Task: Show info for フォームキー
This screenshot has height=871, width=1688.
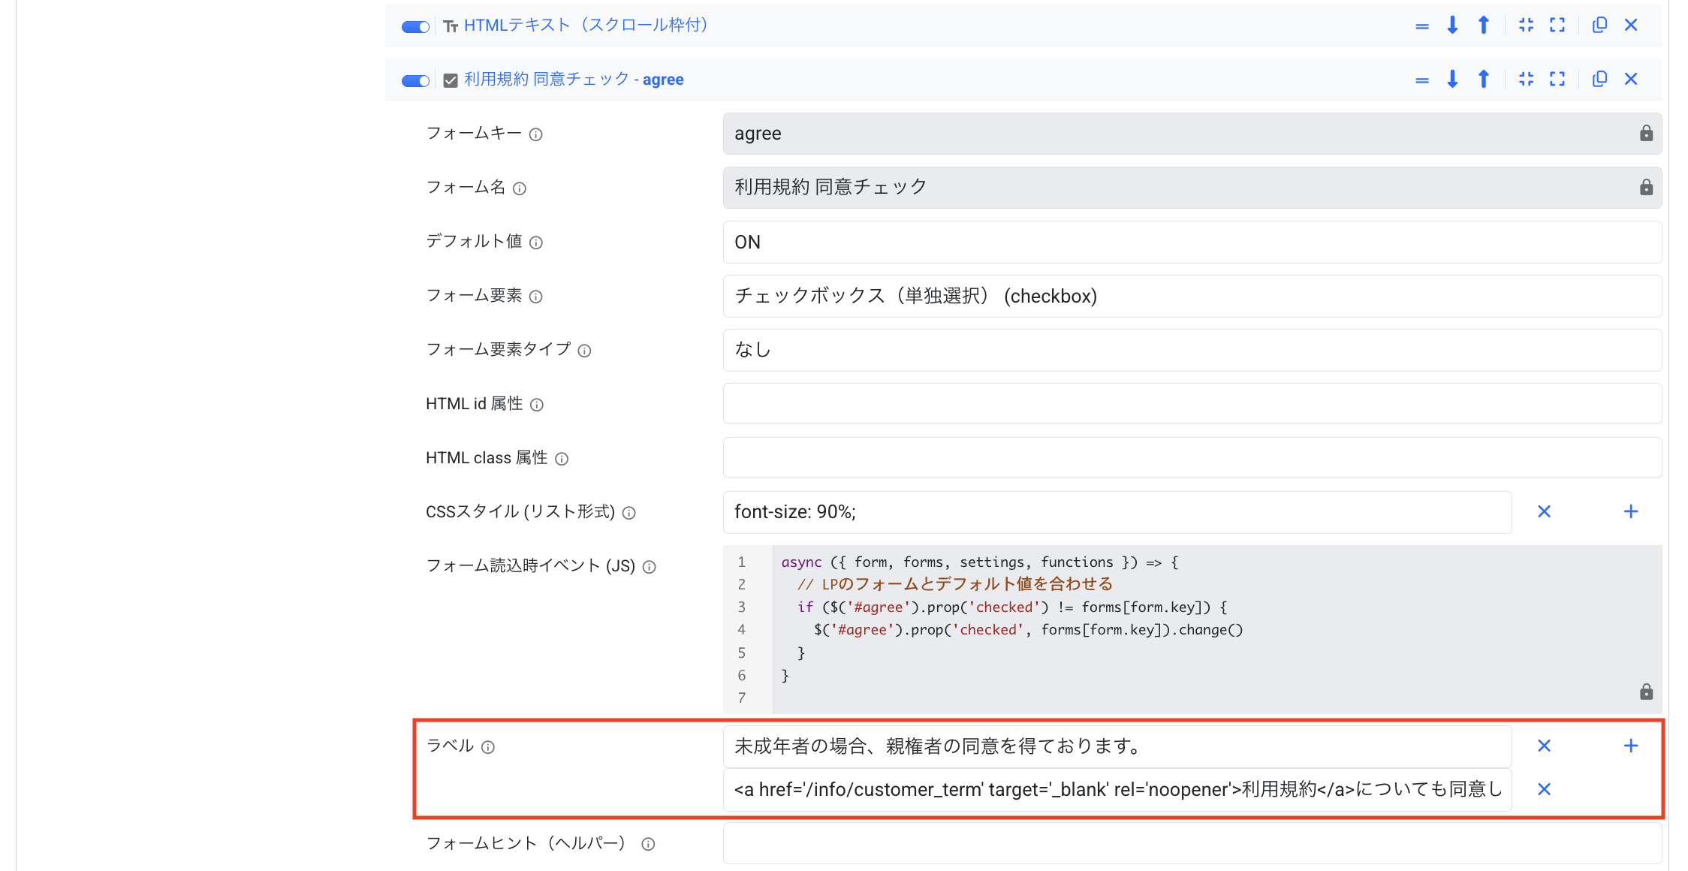Action: pyautogui.click(x=535, y=134)
